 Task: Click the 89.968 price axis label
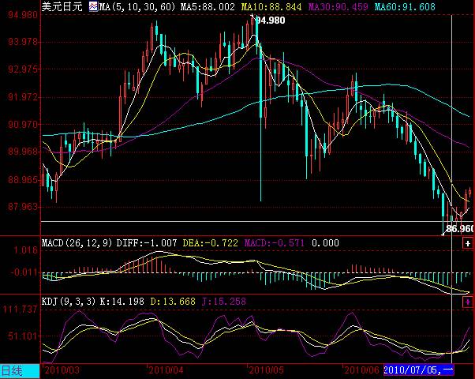(x=23, y=152)
